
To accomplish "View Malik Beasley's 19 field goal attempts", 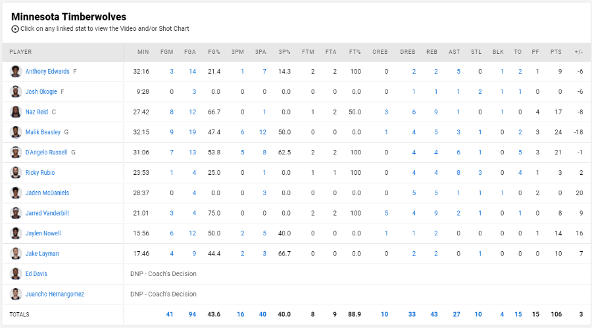I will click(192, 132).
